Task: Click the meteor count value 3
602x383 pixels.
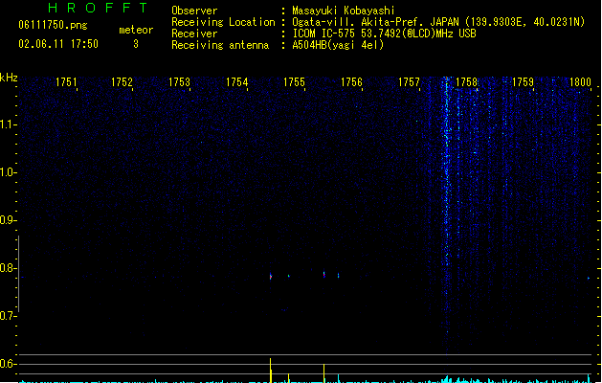Action: [x=136, y=44]
